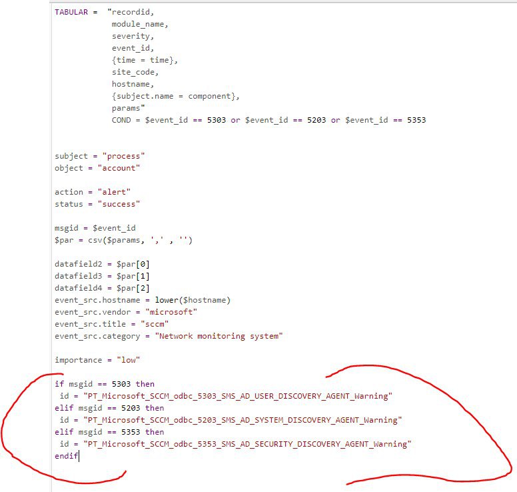
Task: Select the site_code field line
Action: 135,72
